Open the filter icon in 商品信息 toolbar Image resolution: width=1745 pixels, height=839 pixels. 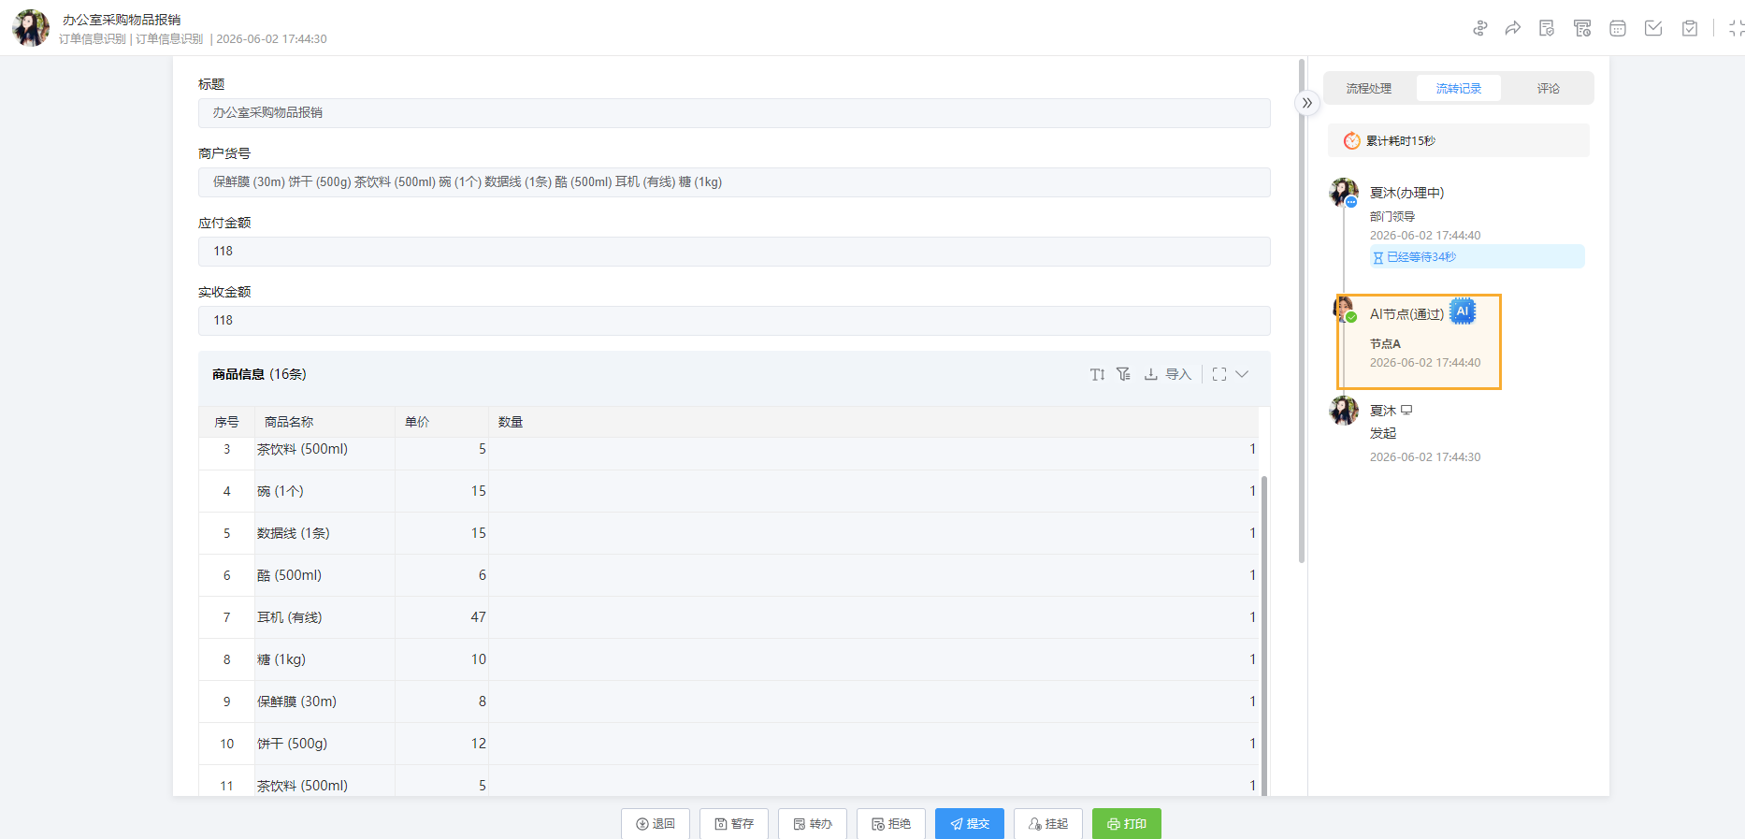click(1123, 374)
